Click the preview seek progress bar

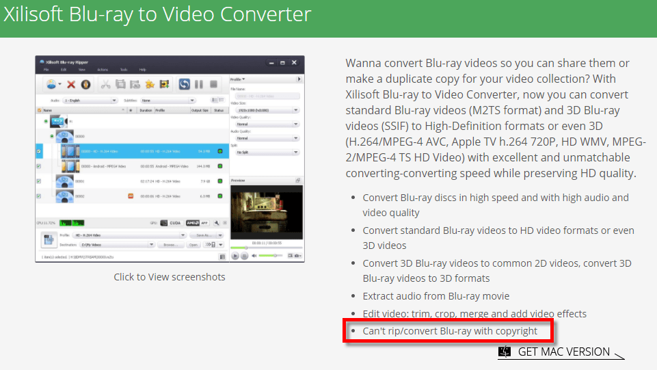pyautogui.click(x=266, y=248)
